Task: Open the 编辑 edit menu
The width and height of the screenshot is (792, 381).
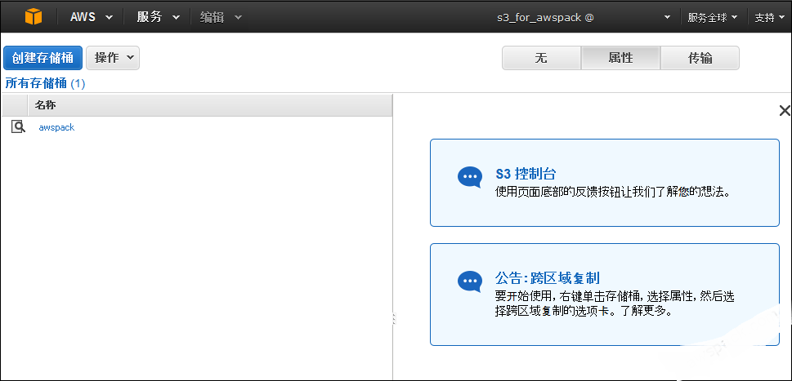Action: 221,17
